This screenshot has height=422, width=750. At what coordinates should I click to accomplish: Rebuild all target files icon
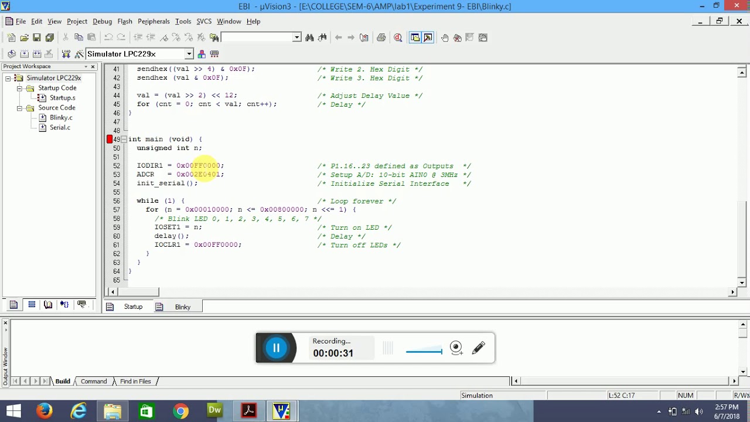point(36,54)
